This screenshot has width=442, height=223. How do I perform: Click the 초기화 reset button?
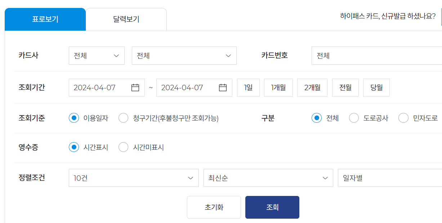click(214, 207)
